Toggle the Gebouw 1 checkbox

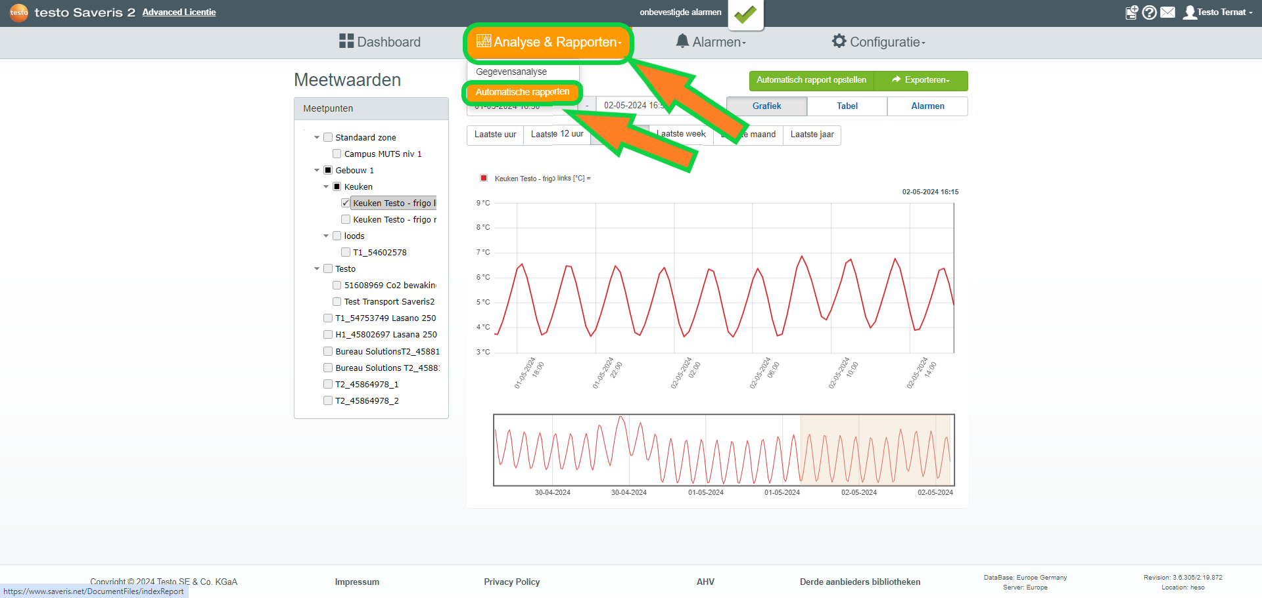(x=328, y=170)
